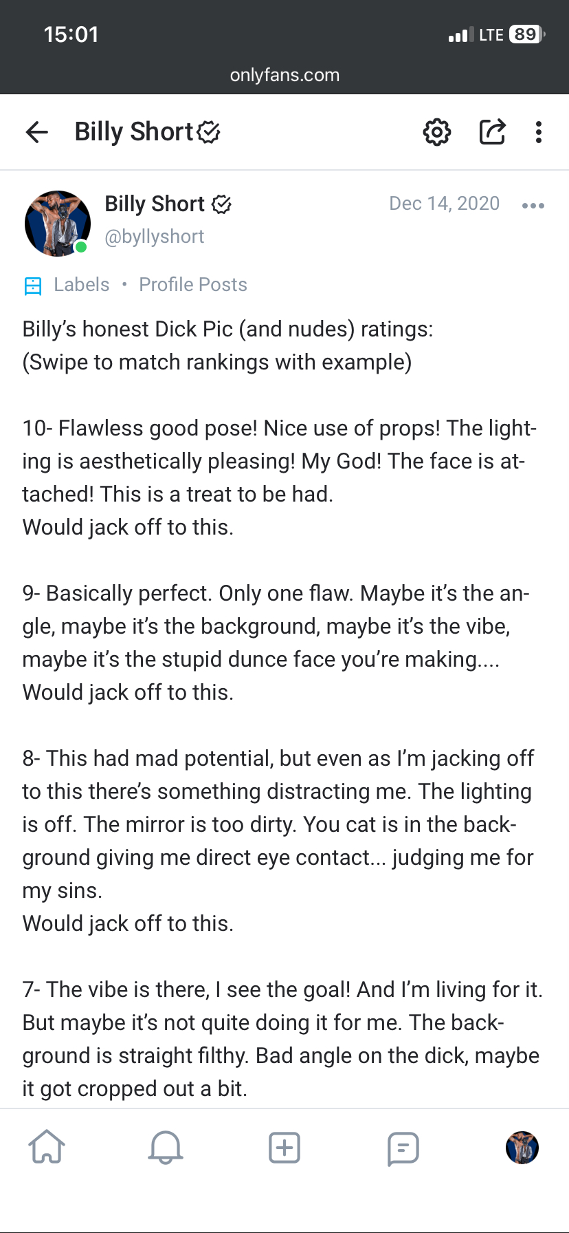Tap Billy Short's post avatar picture
Screen dimensions: 569x1233
(x=58, y=223)
